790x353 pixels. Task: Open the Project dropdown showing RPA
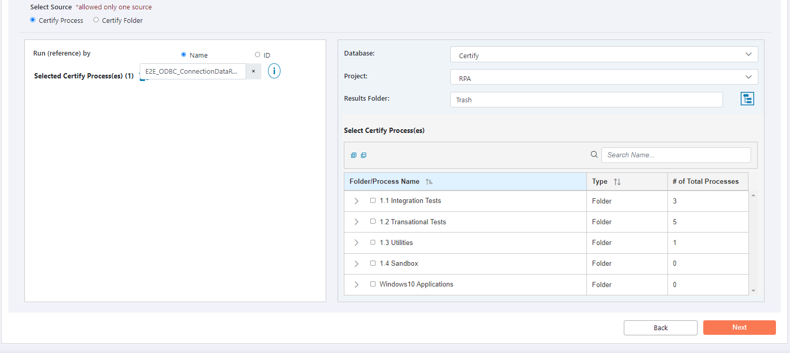[604, 77]
